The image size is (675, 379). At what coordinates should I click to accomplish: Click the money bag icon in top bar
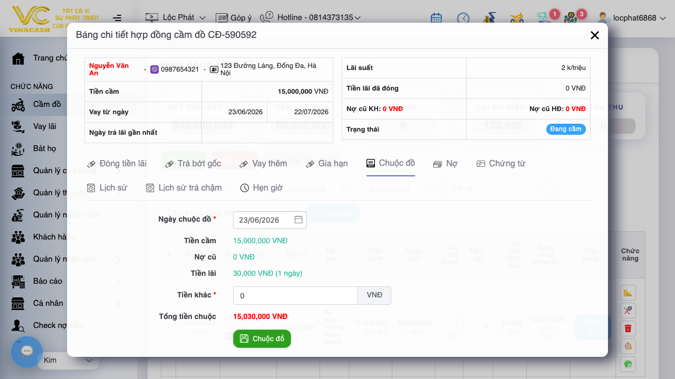coord(490,18)
